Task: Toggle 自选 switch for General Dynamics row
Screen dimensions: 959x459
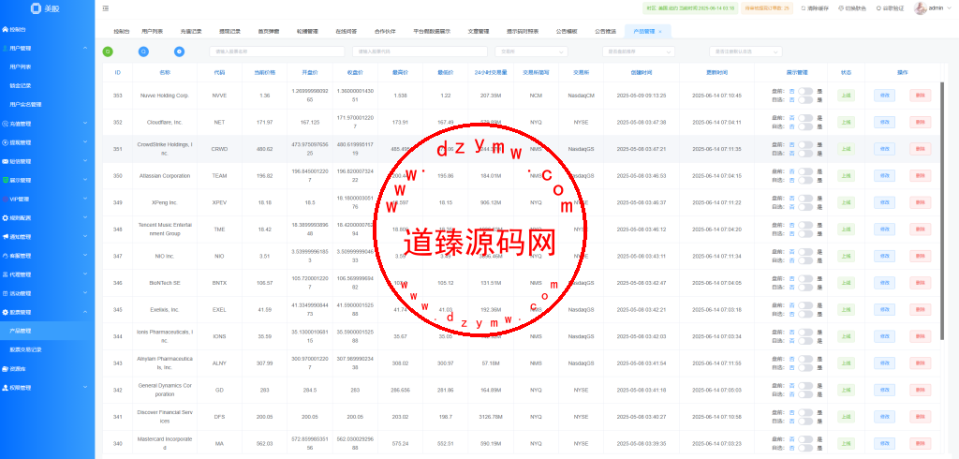Action: (x=805, y=394)
